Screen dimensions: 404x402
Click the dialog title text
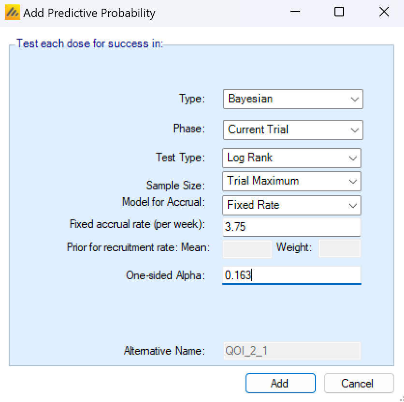(89, 13)
